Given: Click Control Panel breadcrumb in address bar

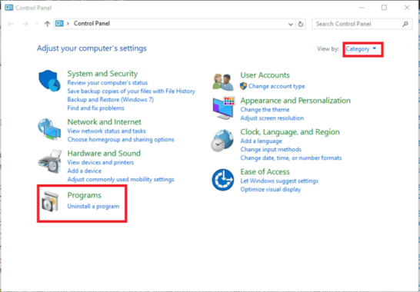Looking at the screenshot, I should (92, 23).
